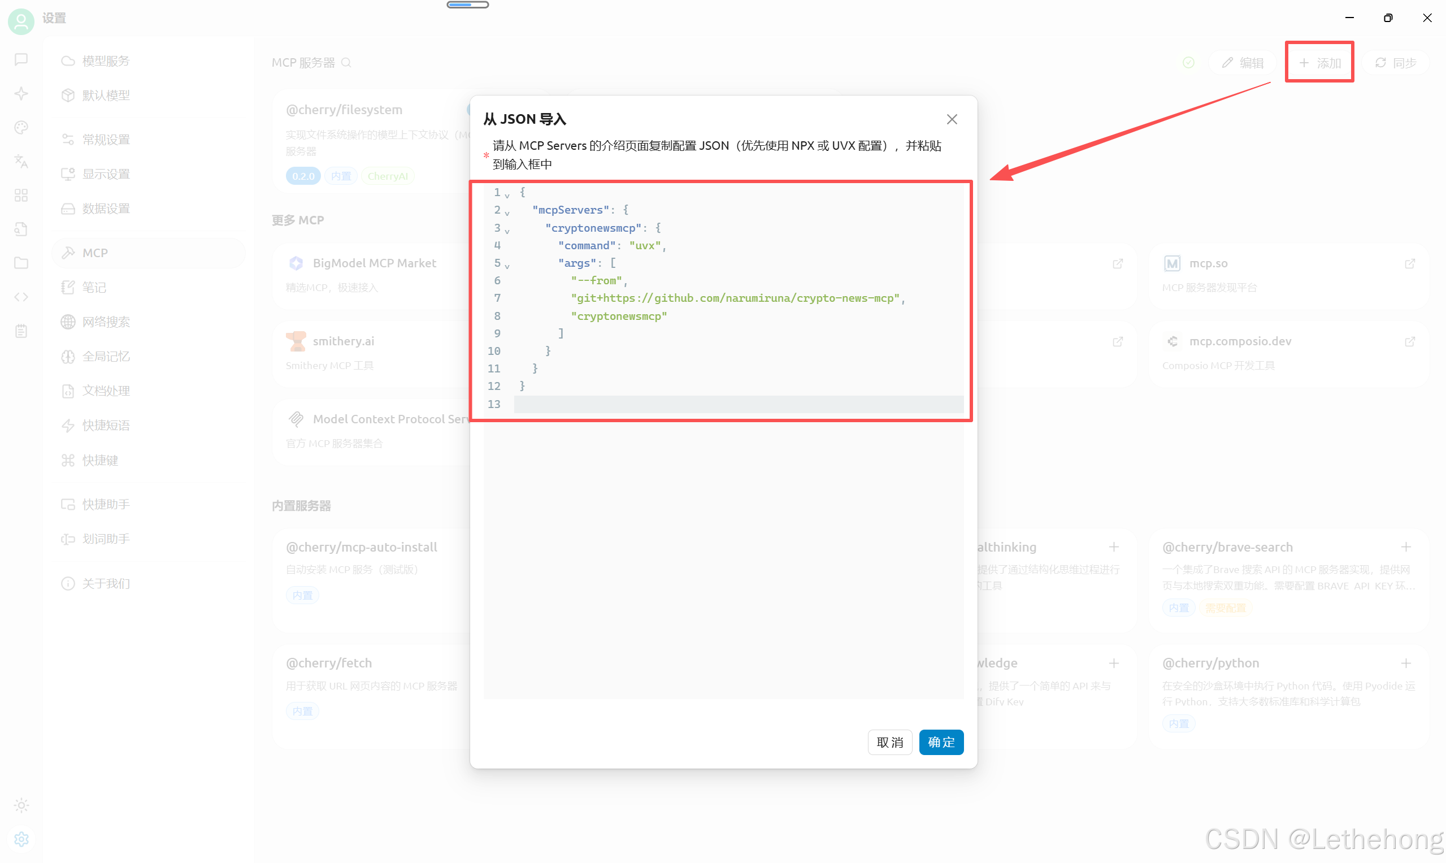Click the 添加 add server button
This screenshot has height=863, width=1446.
click(1319, 63)
